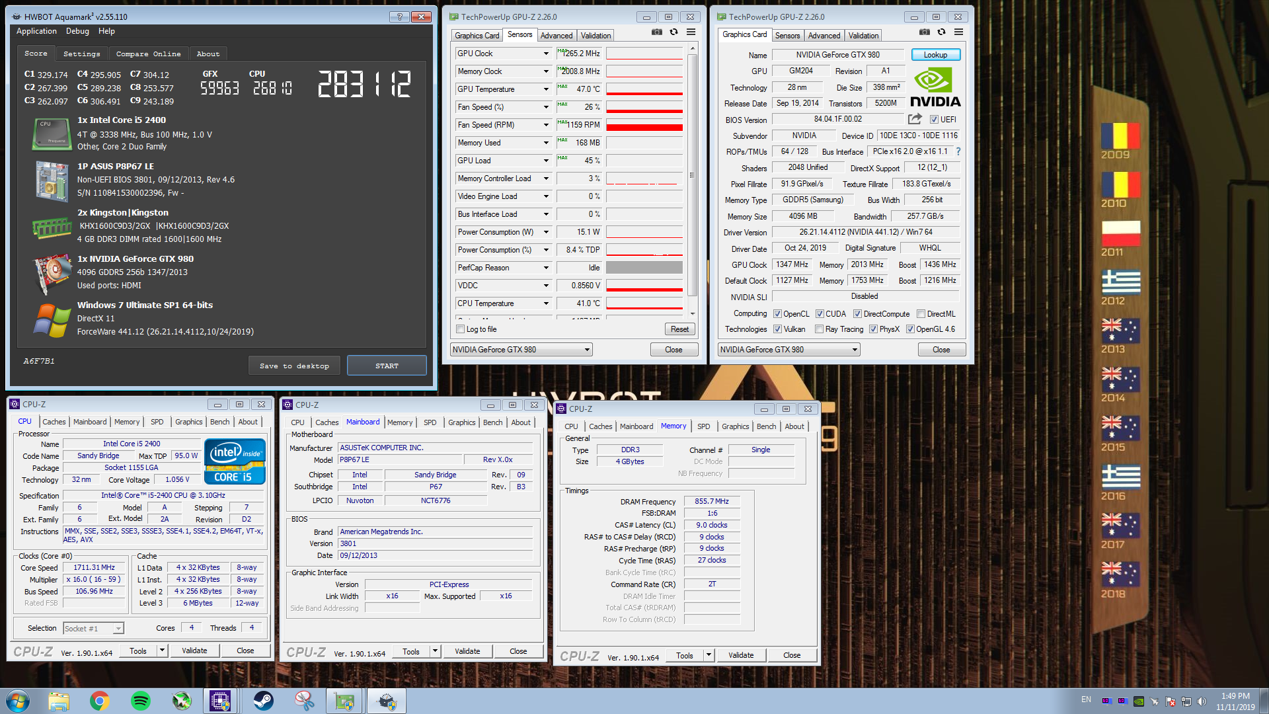Viewport: 1269px width, 714px height.
Task: Toggle UEFI checkbox
Action: [x=934, y=120]
